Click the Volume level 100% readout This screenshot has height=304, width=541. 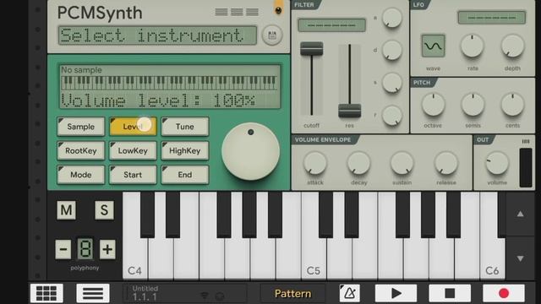158,100
